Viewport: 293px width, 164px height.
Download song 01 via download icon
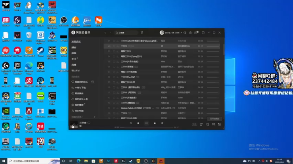pos(118,41)
